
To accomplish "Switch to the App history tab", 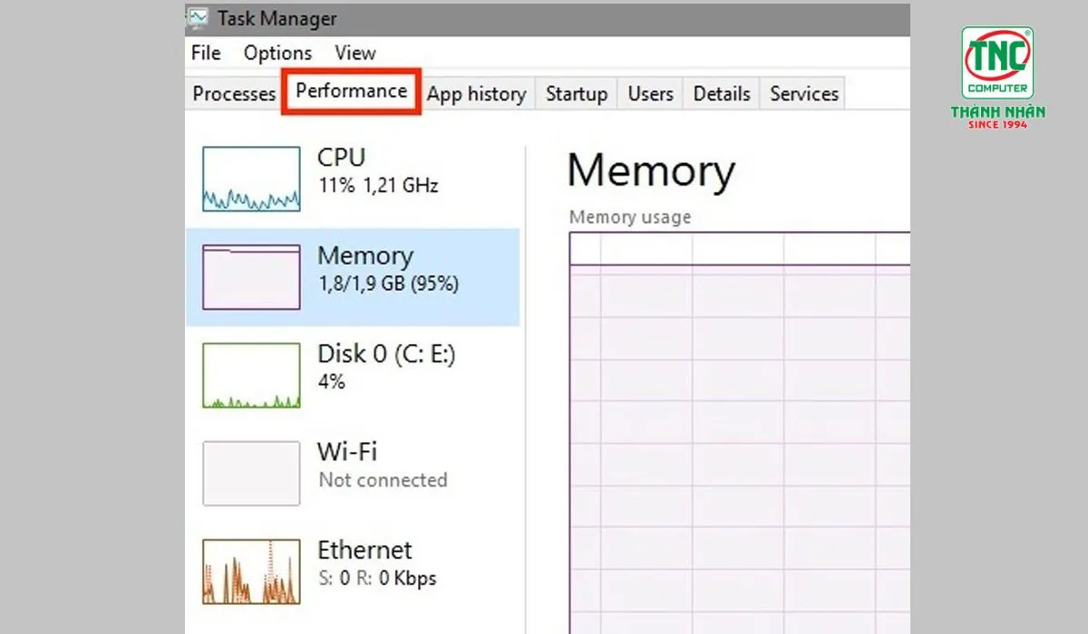I will [x=476, y=94].
